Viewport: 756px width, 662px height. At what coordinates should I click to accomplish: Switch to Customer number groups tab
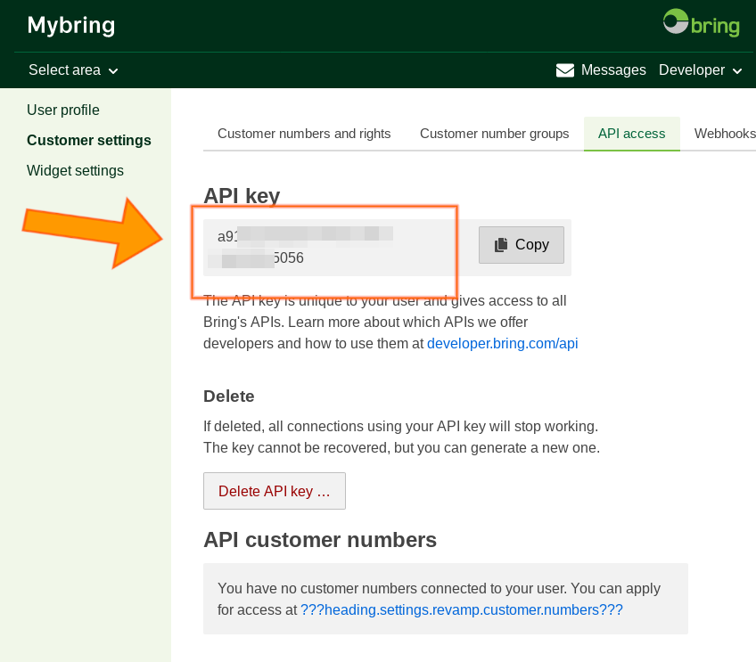click(x=494, y=134)
